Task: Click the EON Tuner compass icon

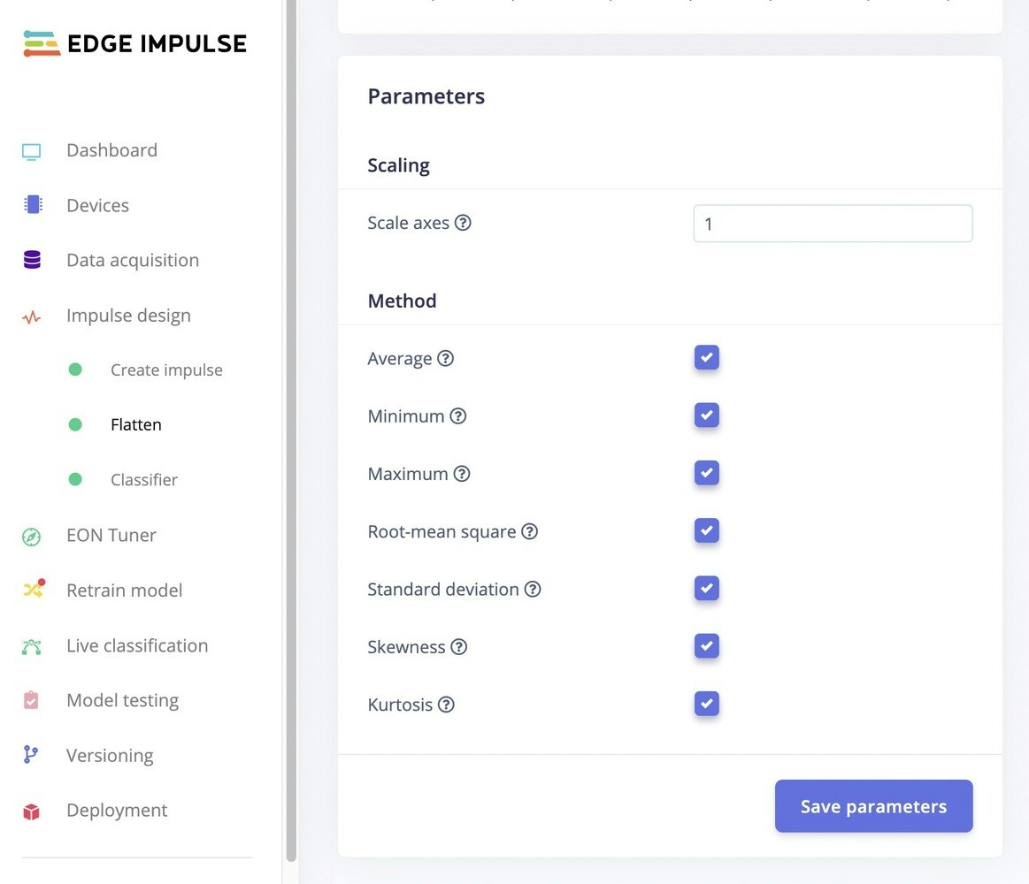Action: coord(32,537)
